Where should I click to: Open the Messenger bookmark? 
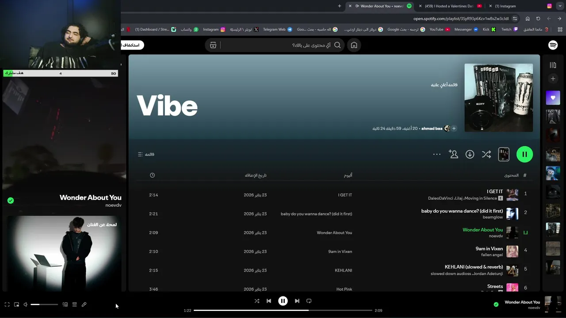tap(466, 30)
